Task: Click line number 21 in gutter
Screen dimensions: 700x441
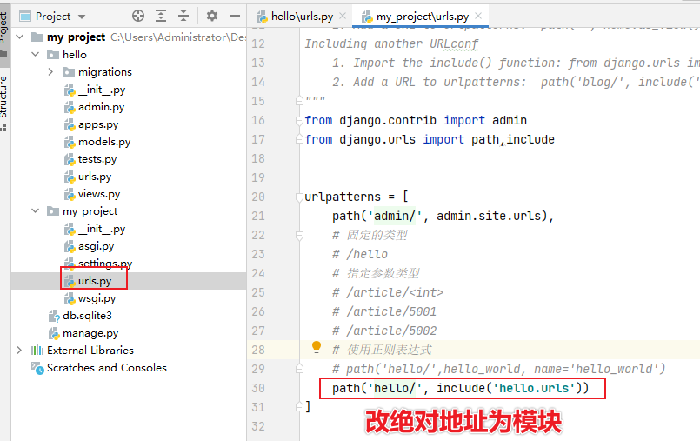Action: pyautogui.click(x=258, y=216)
